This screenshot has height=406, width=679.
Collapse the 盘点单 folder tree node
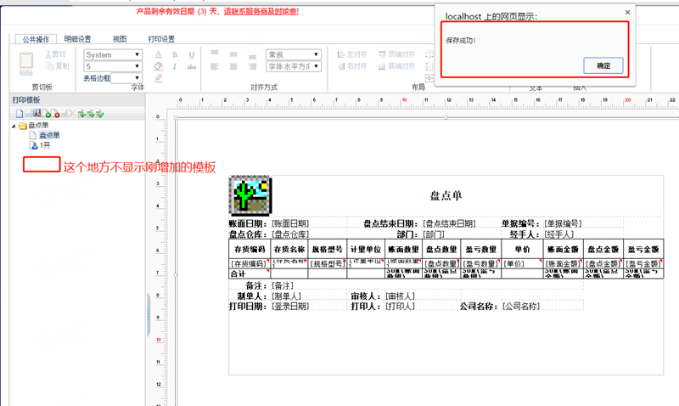click(14, 126)
